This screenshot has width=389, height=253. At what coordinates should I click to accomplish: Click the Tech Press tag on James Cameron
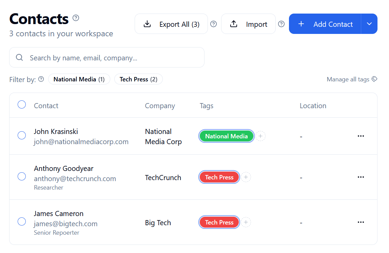(x=219, y=222)
